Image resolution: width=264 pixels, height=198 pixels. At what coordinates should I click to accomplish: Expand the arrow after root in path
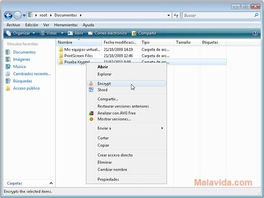[51, 15]
